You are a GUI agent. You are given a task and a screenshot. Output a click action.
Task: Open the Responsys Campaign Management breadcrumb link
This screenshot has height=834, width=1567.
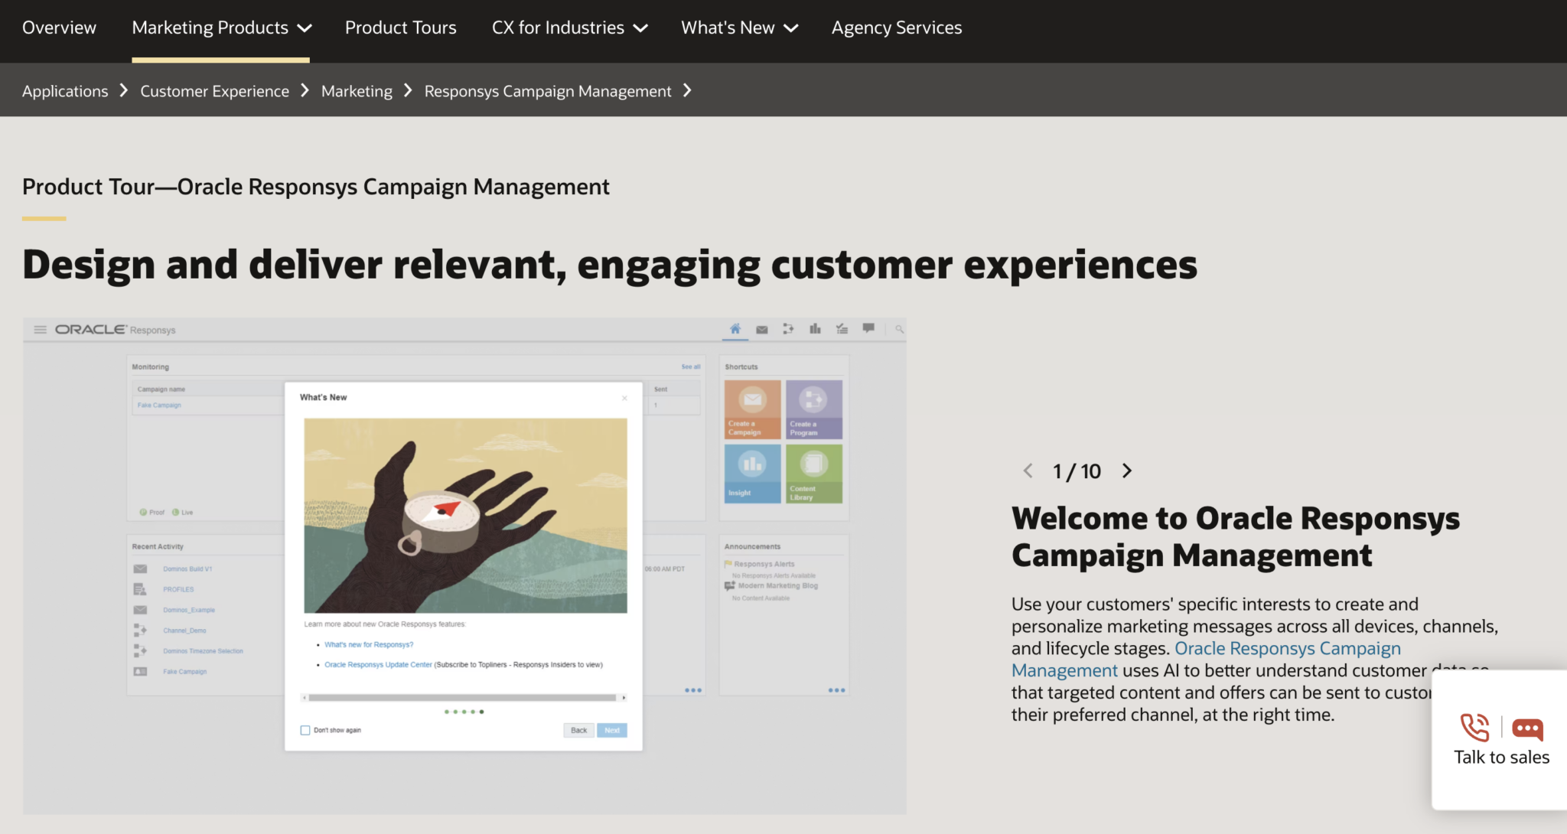click(x=548, y=91)
